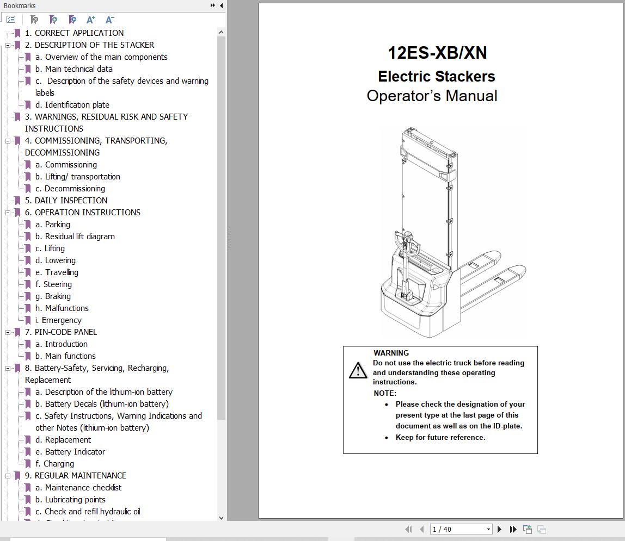Click the new bookmark icon

53,20
